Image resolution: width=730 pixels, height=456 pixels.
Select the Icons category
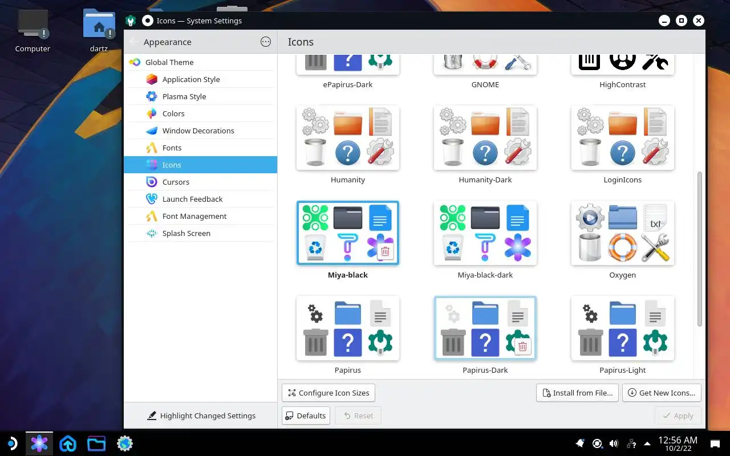[x=200, y=165]
